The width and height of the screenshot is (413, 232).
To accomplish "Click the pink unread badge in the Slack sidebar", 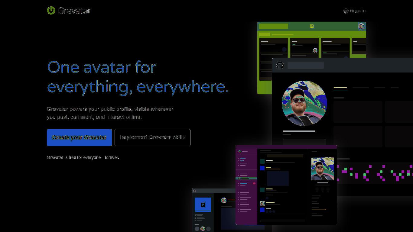I will click(x=254, y=183).
